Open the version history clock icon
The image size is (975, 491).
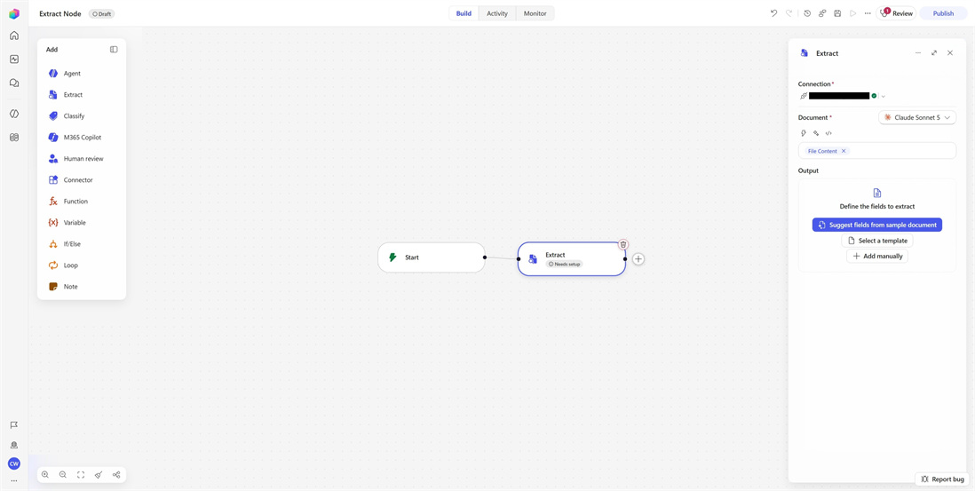click(807, 13)
